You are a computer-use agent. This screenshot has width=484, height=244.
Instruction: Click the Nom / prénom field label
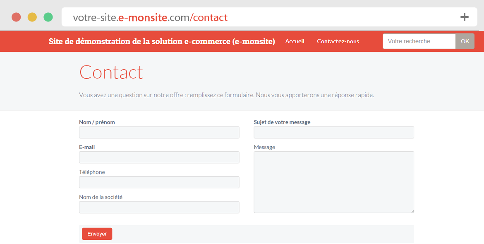pos(97,122)
